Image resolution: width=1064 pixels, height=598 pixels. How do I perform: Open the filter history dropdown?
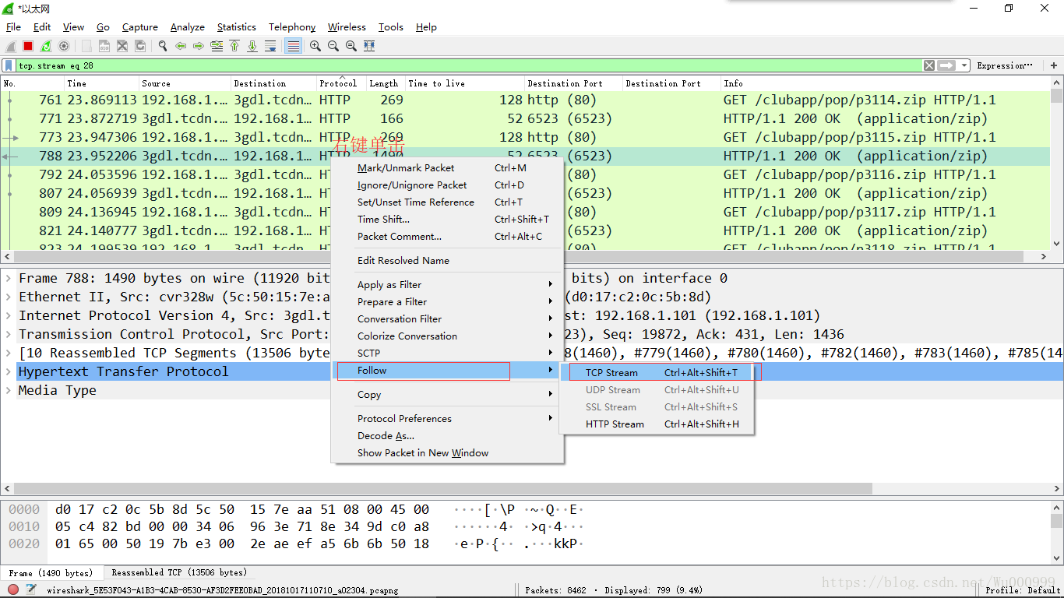pyautogui.click(x=964, y=65)
